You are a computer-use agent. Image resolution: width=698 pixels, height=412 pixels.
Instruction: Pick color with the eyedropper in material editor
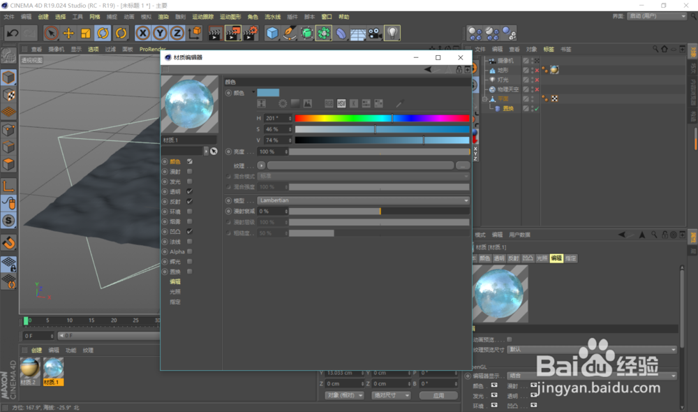(399, 103)
